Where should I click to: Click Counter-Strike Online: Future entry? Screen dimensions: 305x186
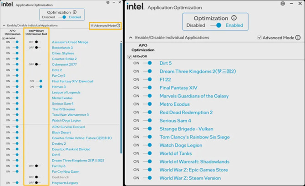click(81, 138)
